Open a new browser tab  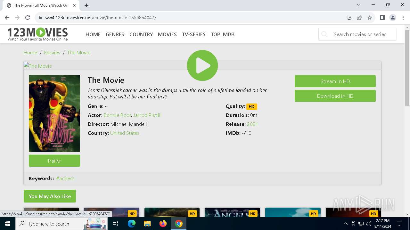pos(86,5)
